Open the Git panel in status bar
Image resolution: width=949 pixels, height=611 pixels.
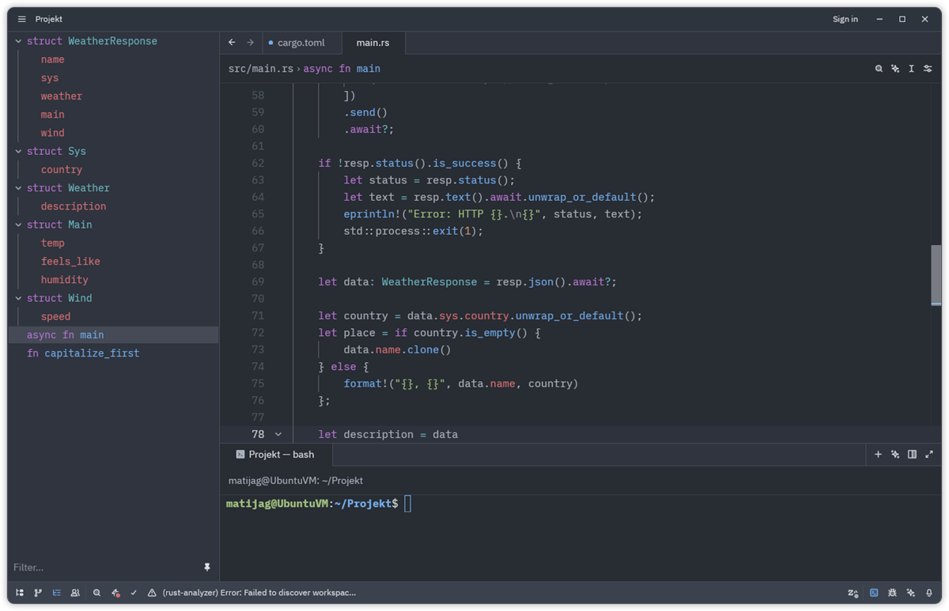[38, 593]
